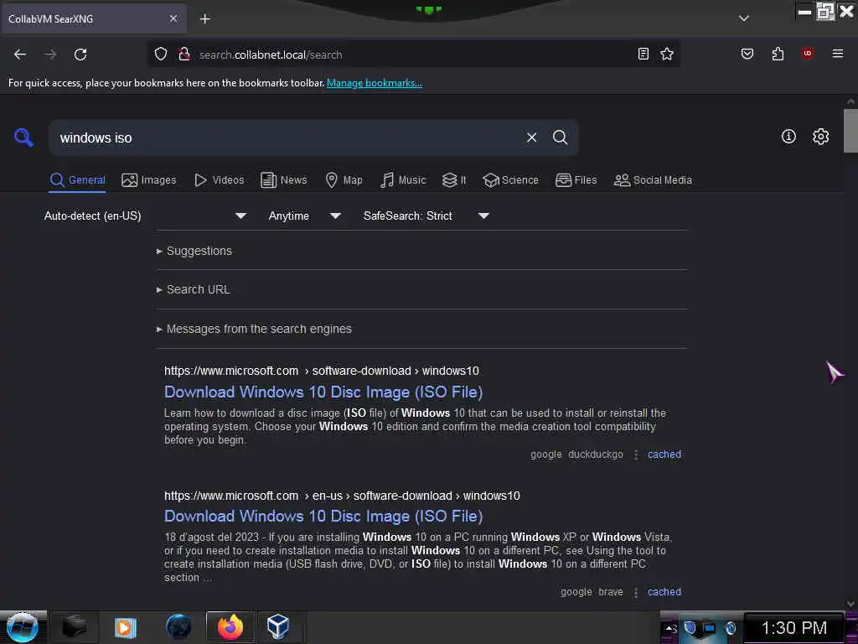The image size is (858, 644).
Task: Switch to the Social Media tab
Action: (x=653, y=180)
